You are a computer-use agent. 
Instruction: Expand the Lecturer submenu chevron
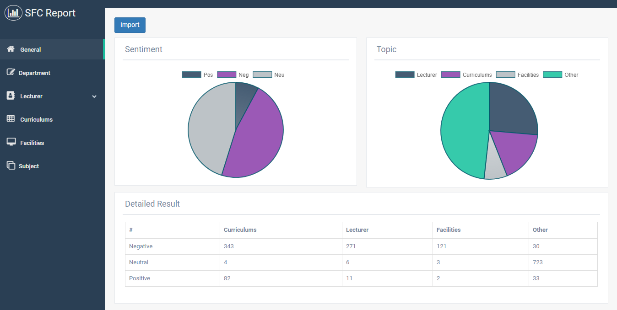(x=94, y=96)
